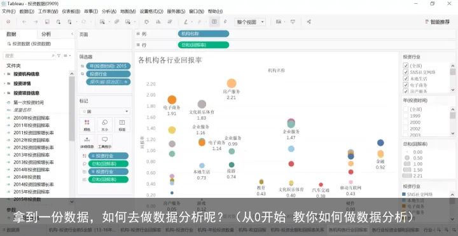Open 工作表(W) menu
Image resolution: width=458 pixels, height=236 pixels.
(x=48, y=11)
